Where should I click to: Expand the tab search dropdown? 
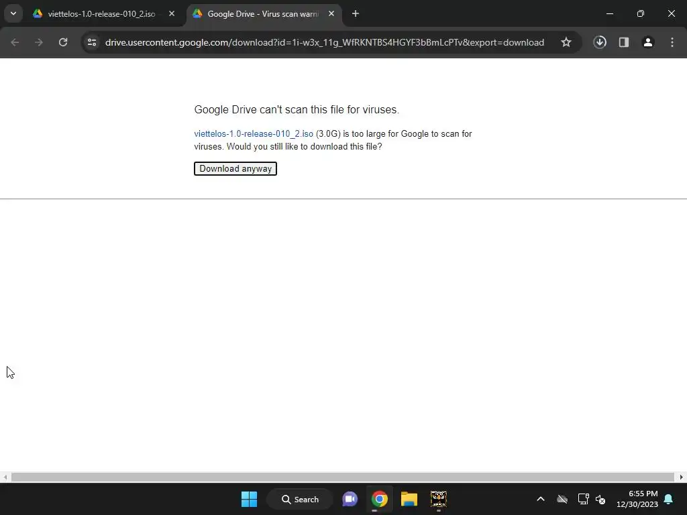(x=13, y=13)
